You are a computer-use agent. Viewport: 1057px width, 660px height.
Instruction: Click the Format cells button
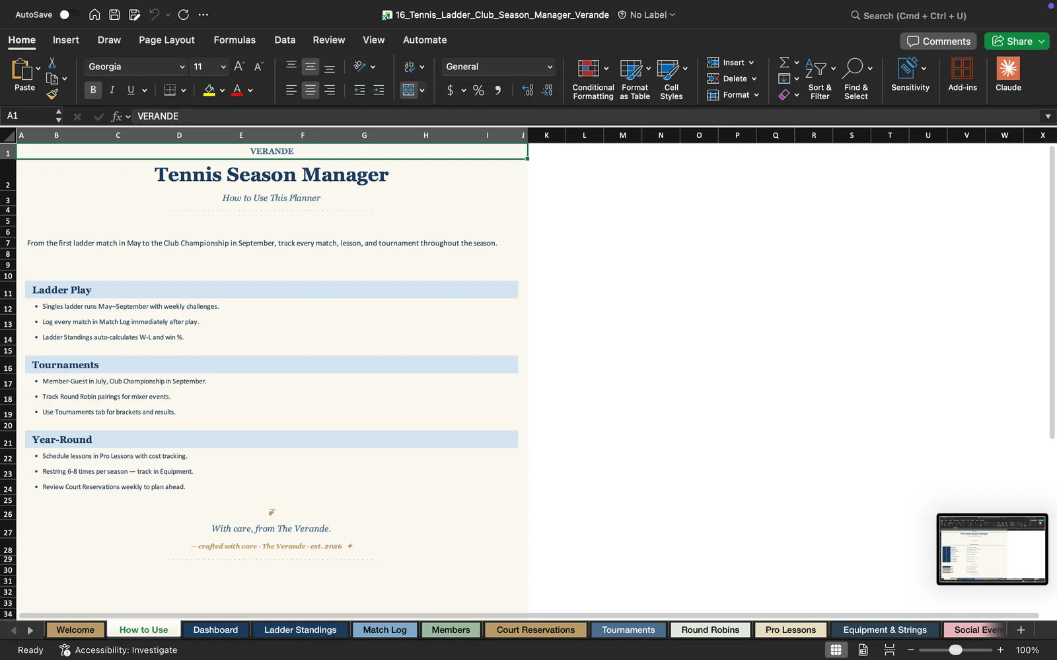pyautogui.click(x=733, y=95)
